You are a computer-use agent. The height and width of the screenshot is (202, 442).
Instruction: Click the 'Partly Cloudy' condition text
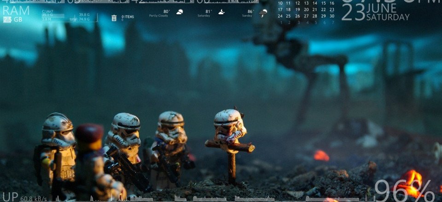158,16
